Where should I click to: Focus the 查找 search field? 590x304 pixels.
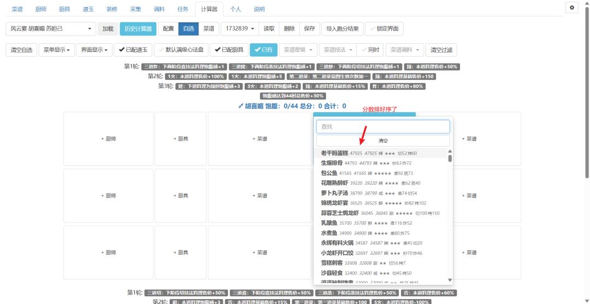tap(383, 126)
